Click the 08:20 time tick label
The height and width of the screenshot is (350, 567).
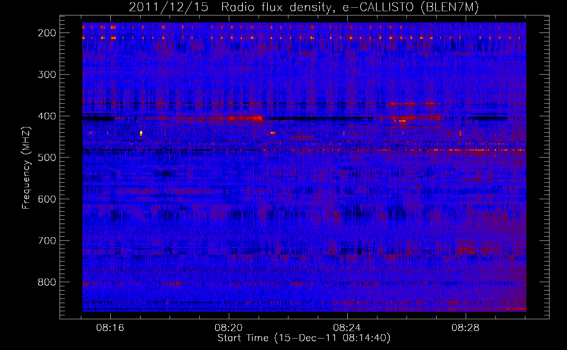pos(229,328)
